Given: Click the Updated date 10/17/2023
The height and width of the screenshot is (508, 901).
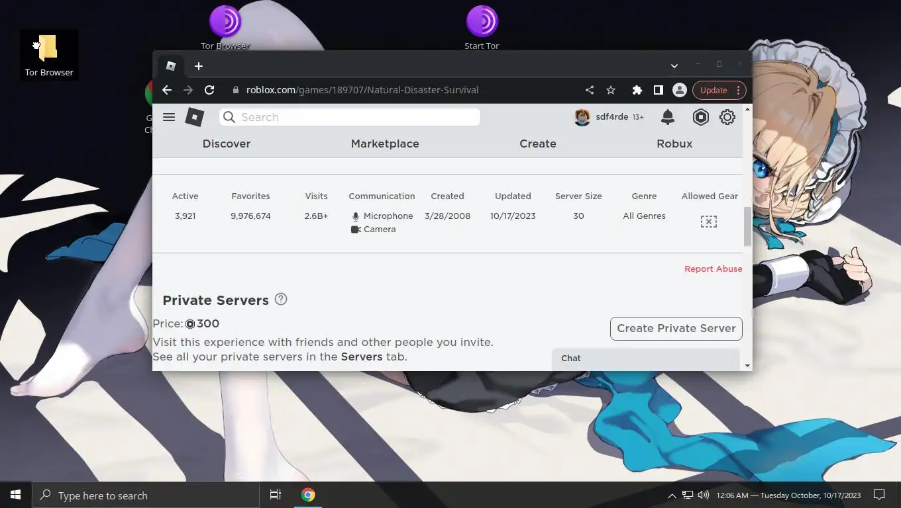Looking at the screenshot, I should tap(513, 216).
